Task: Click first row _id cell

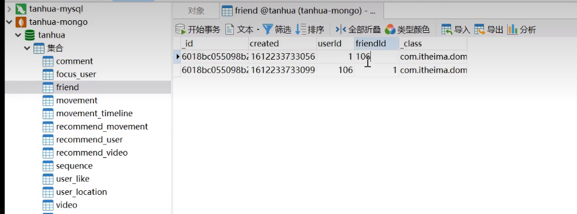Action: pyautogui.click(x=214, y=57)
